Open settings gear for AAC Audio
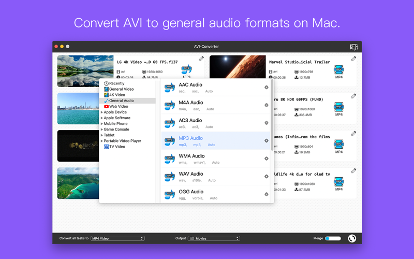This screenshot has height=259, width=414. coord(267,87)
